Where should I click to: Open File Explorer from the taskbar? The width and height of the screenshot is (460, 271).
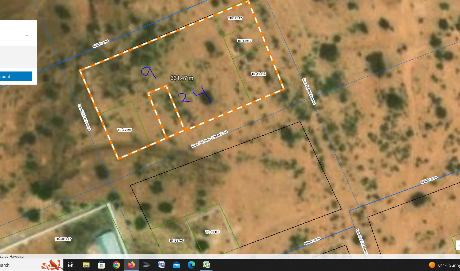tap(86, 265)
